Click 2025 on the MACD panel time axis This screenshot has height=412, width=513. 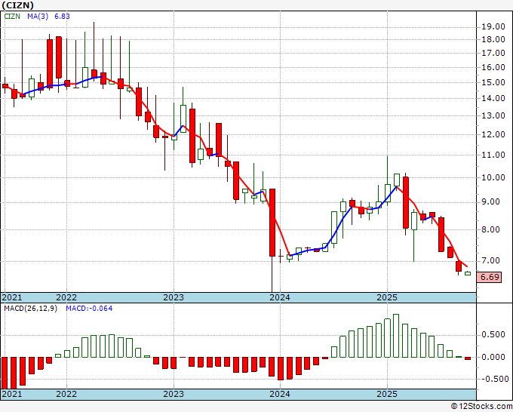point(387,394)
